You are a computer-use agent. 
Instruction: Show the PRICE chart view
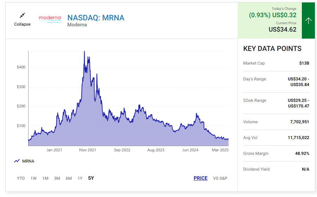[200, 178]
